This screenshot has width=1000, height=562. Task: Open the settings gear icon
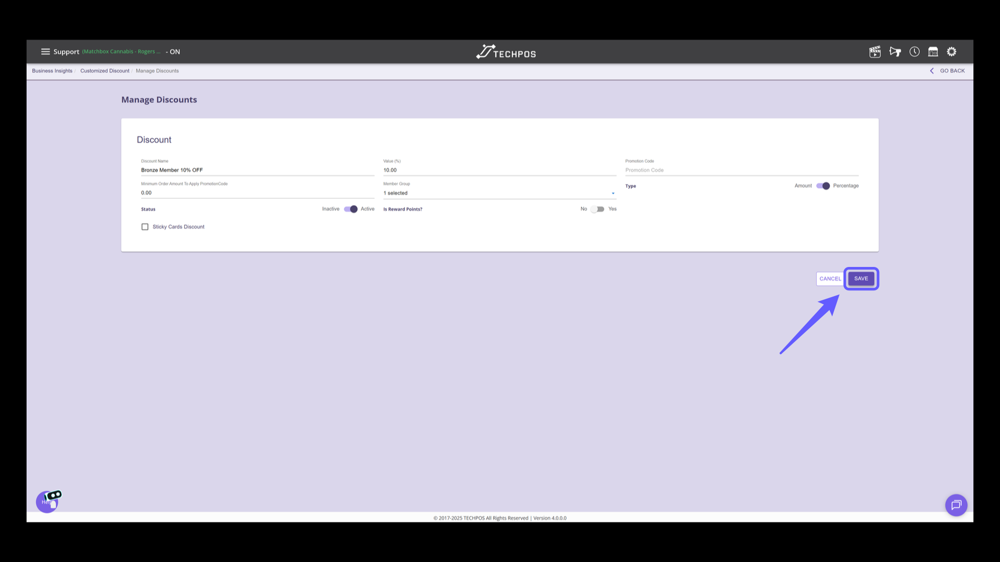coord(952,52)
